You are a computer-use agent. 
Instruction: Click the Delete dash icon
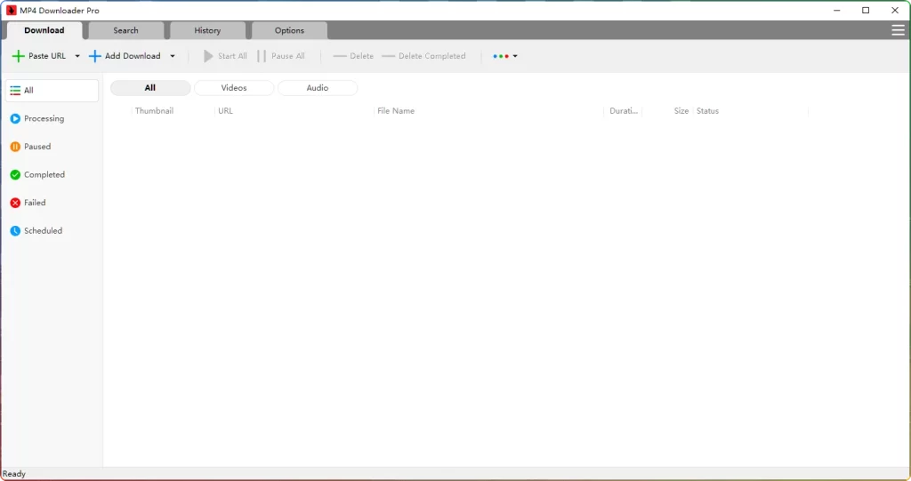[340, 56]
